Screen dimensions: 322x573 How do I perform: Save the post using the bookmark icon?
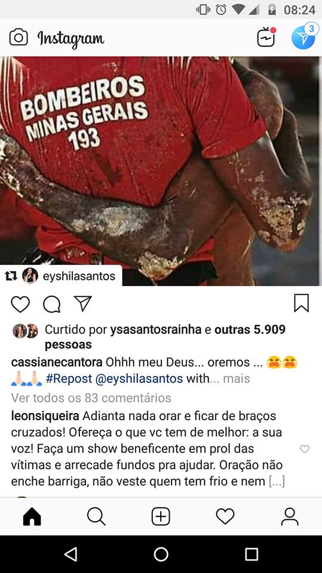pos(302,303)
